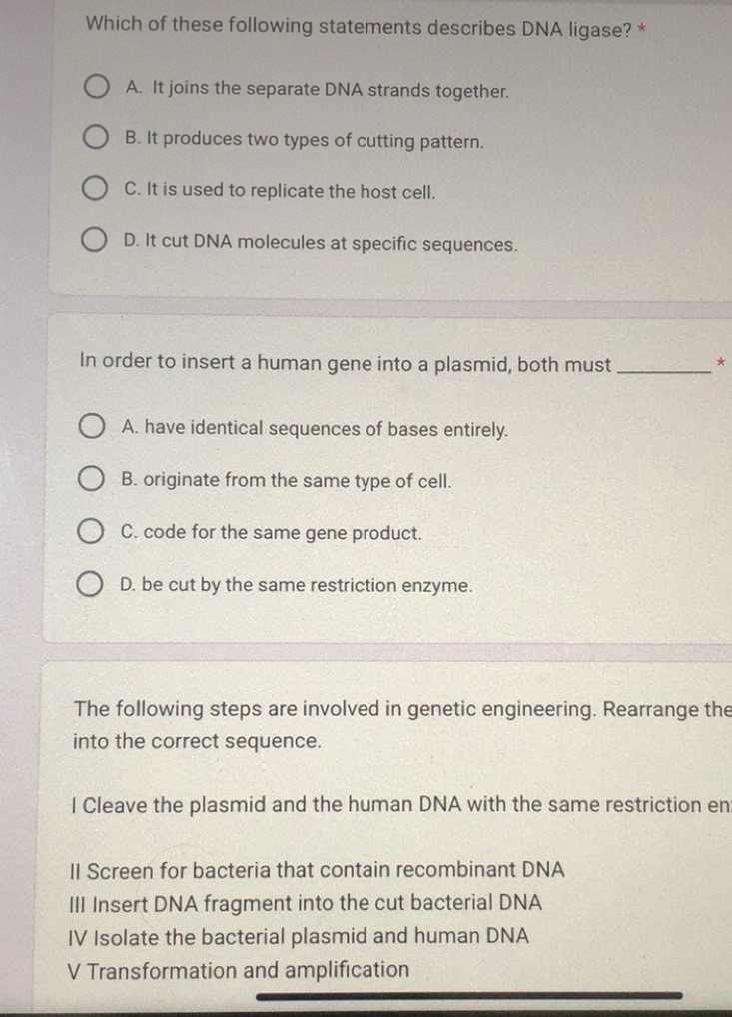732x1017 pixels.
Task: Pick option D: cut DNA at specific sequences
Action: pos(95,243)
